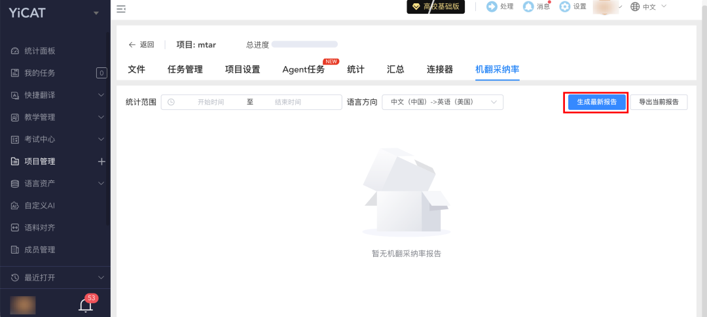Image resolution: width=707 pixels, height=317 pixels.
Task: Click the 教学管理 sidebar icon
Action: click(15, 117)
